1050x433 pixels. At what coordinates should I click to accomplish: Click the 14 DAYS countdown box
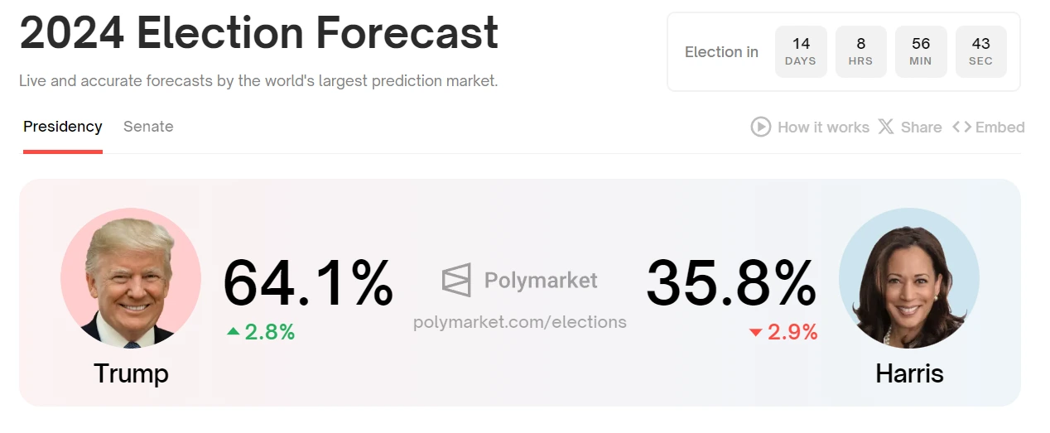click(801, 51)
